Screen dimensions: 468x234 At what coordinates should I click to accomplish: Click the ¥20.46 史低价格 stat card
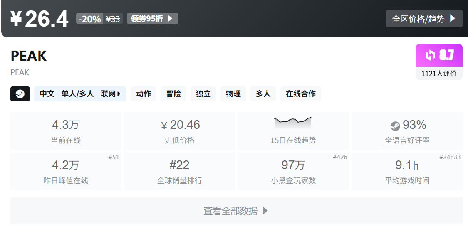[179, 131]
